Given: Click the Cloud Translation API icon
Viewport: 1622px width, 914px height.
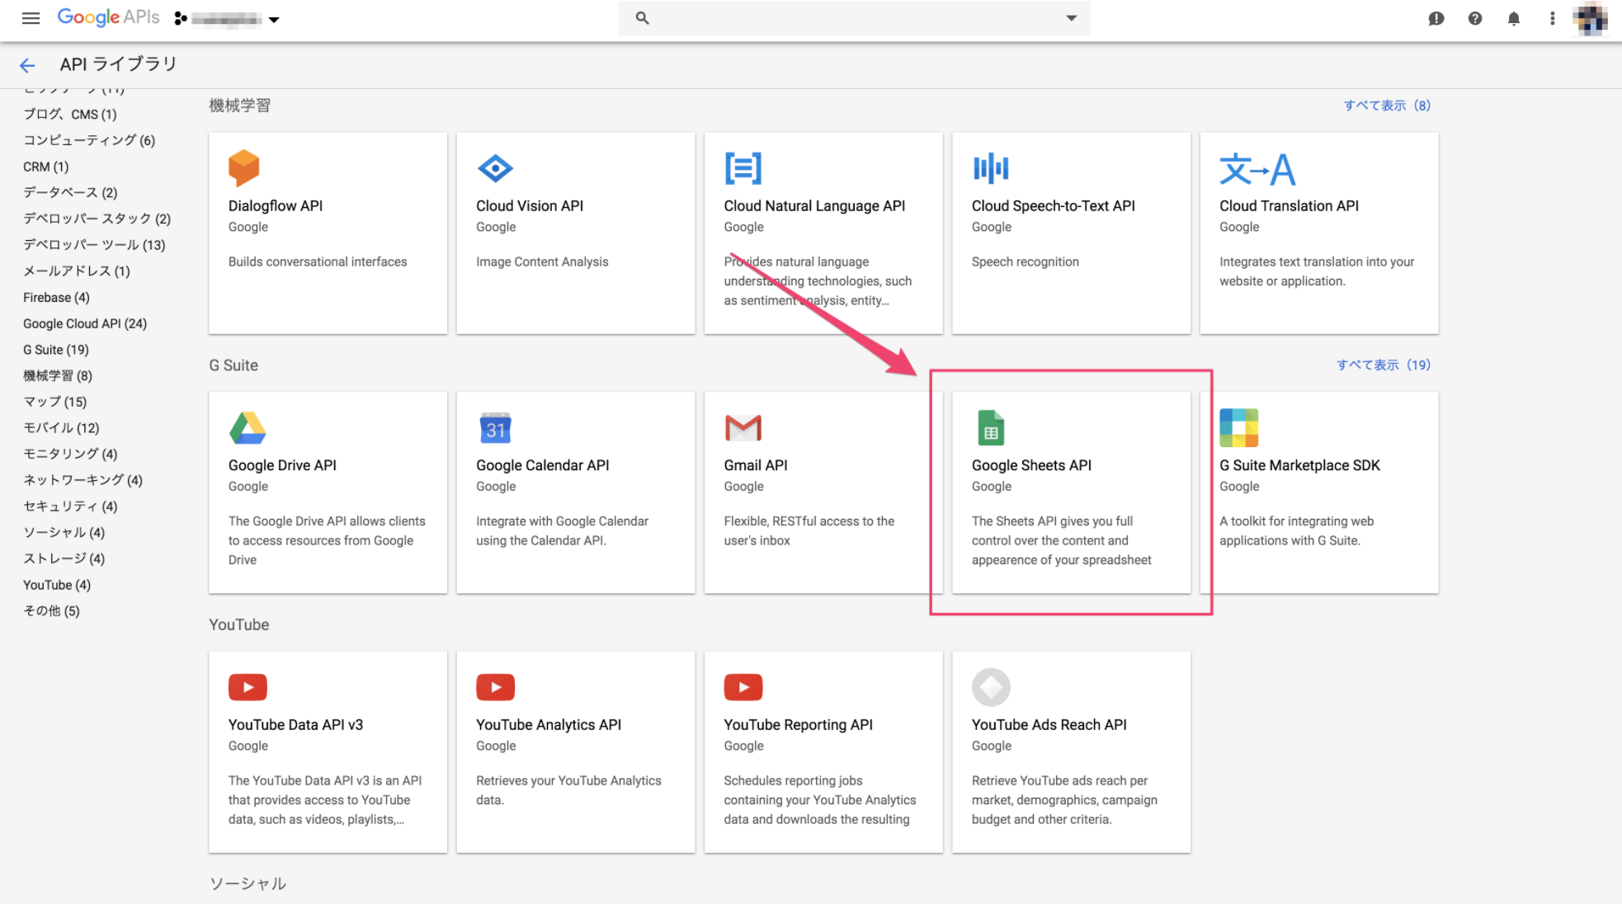Looking at the screenshot, I should point(1257,169).
